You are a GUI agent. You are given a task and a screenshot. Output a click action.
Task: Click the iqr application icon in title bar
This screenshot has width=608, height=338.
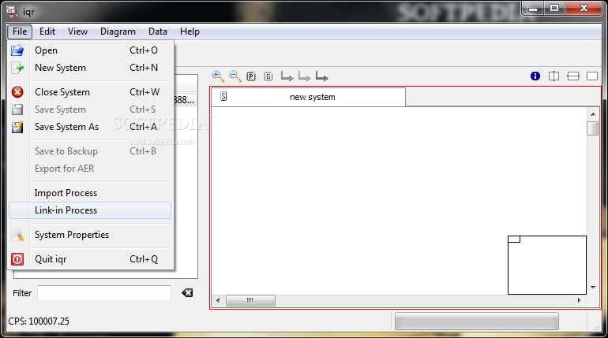[x=13, y=12]
